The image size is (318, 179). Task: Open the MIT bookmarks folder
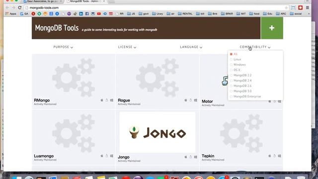click(241, 13)
